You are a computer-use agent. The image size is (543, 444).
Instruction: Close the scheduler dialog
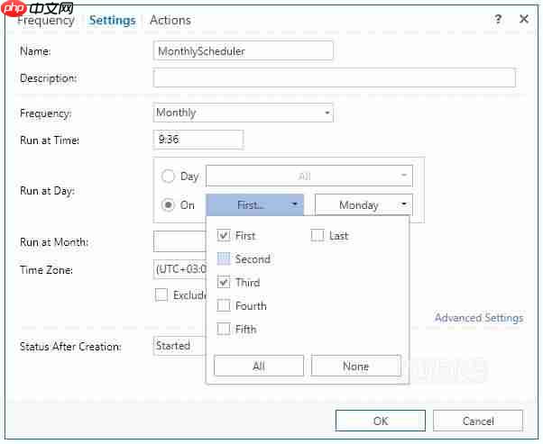[x=524, y=19]
